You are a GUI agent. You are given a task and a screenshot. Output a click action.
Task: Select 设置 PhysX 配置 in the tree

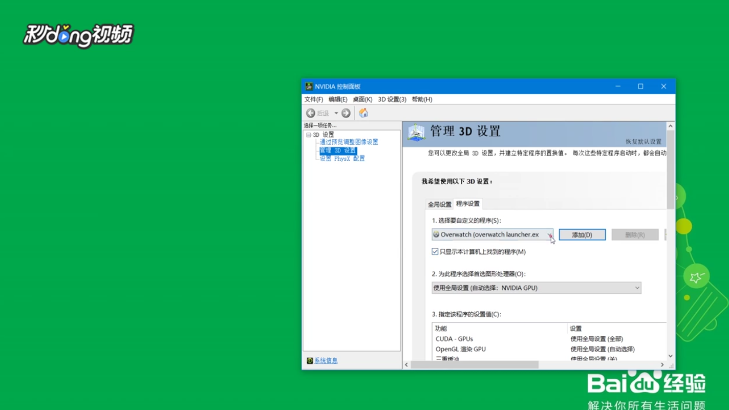pyautogui.click(x=342, y=159)
